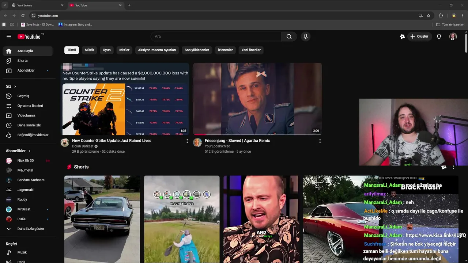The image size is (468, 263).
Task: Open the black Charger car short
Action: (x=102, y=219)
